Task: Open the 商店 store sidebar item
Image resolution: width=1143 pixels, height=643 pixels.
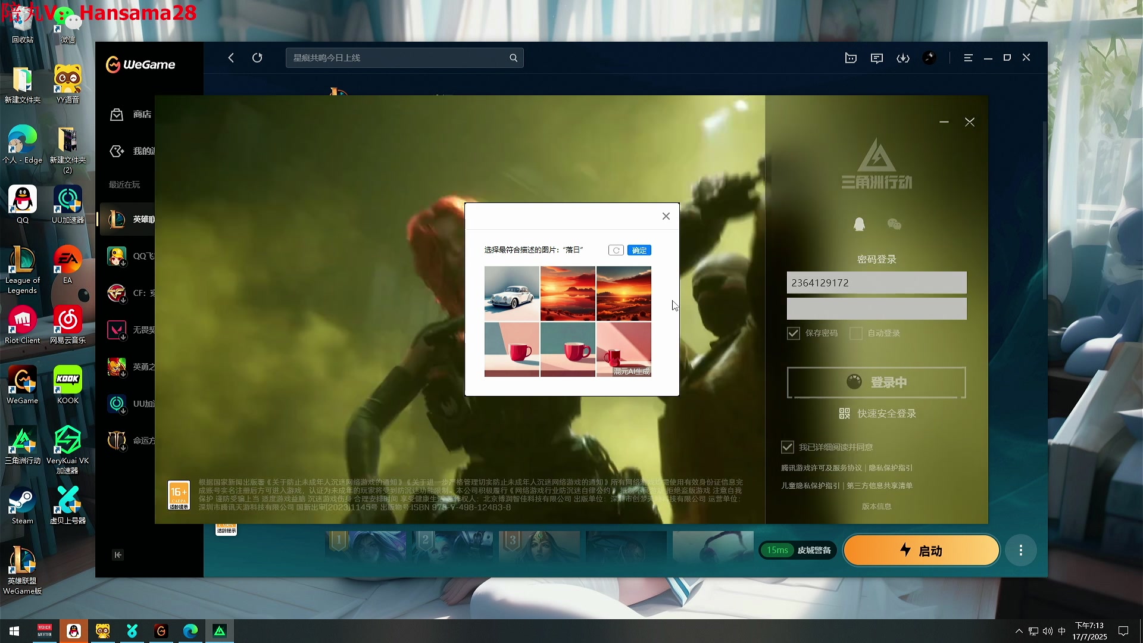Action: [x=131, y=114]
